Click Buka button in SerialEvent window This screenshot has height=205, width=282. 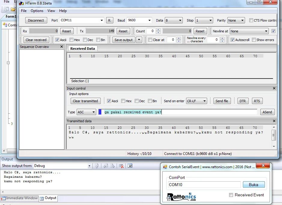point(253,185)
